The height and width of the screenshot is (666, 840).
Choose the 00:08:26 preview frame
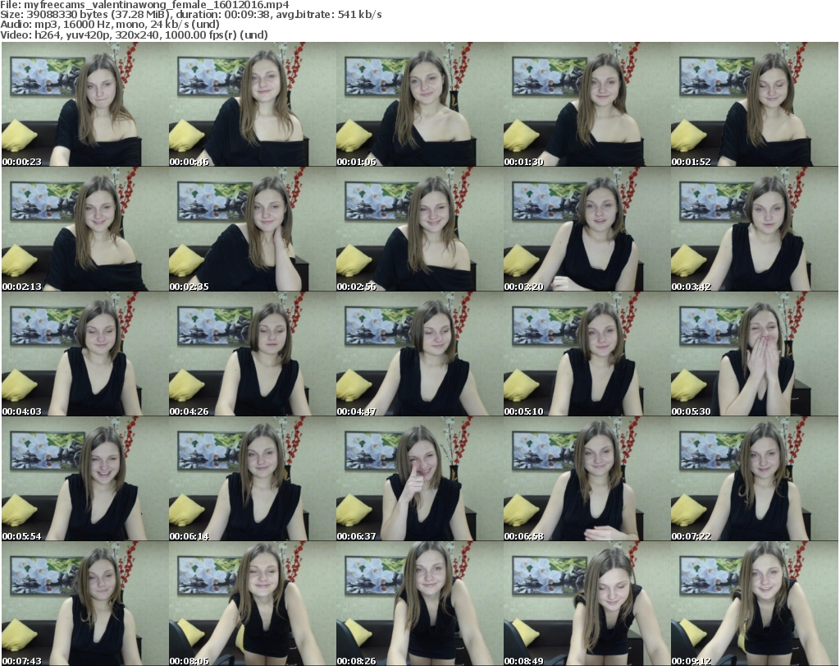[x=419, y=604]
